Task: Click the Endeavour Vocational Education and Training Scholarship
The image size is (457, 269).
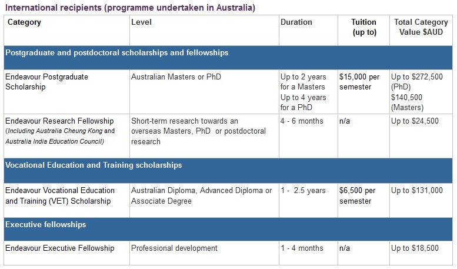Action: (59, 195)
